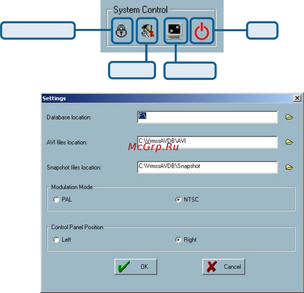Select the NTSC modulation mode

(178, 200)
